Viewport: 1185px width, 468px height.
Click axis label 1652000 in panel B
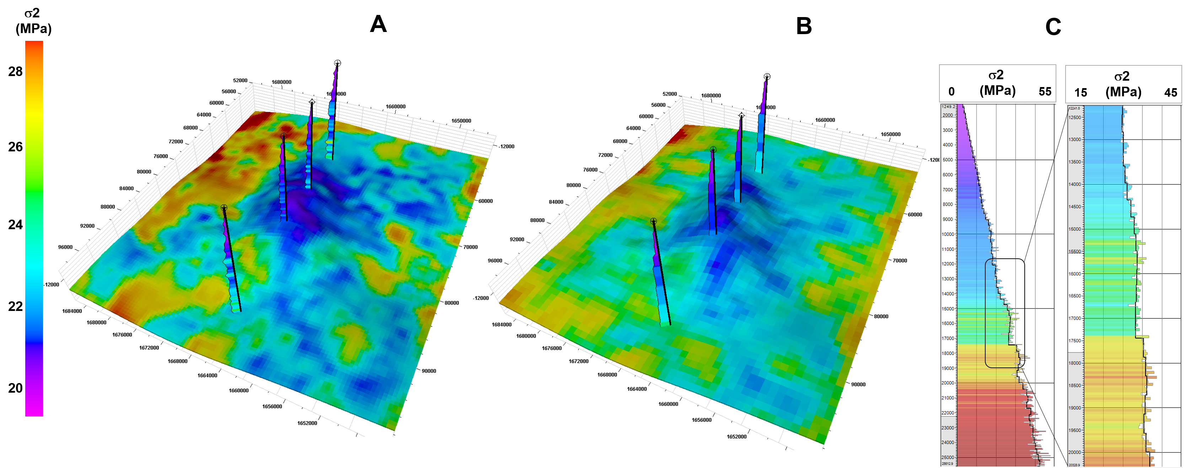click(736, 437)
